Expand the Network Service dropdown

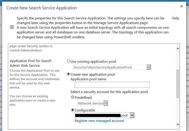(x=106, y=103)
